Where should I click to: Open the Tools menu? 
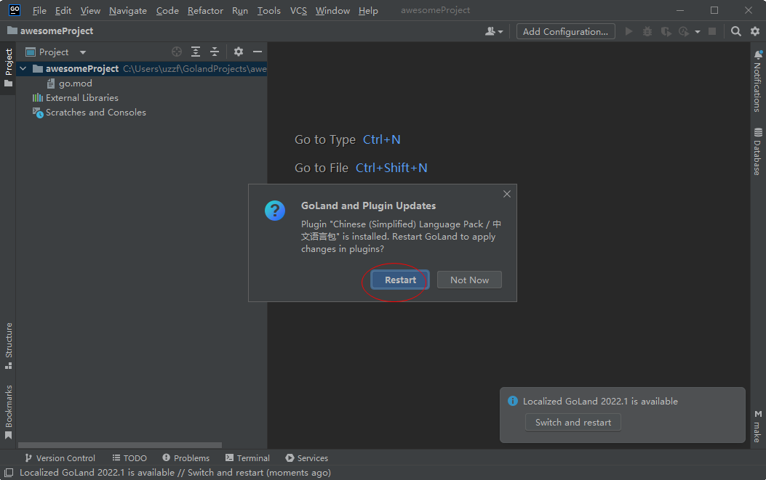click(268, 11)
